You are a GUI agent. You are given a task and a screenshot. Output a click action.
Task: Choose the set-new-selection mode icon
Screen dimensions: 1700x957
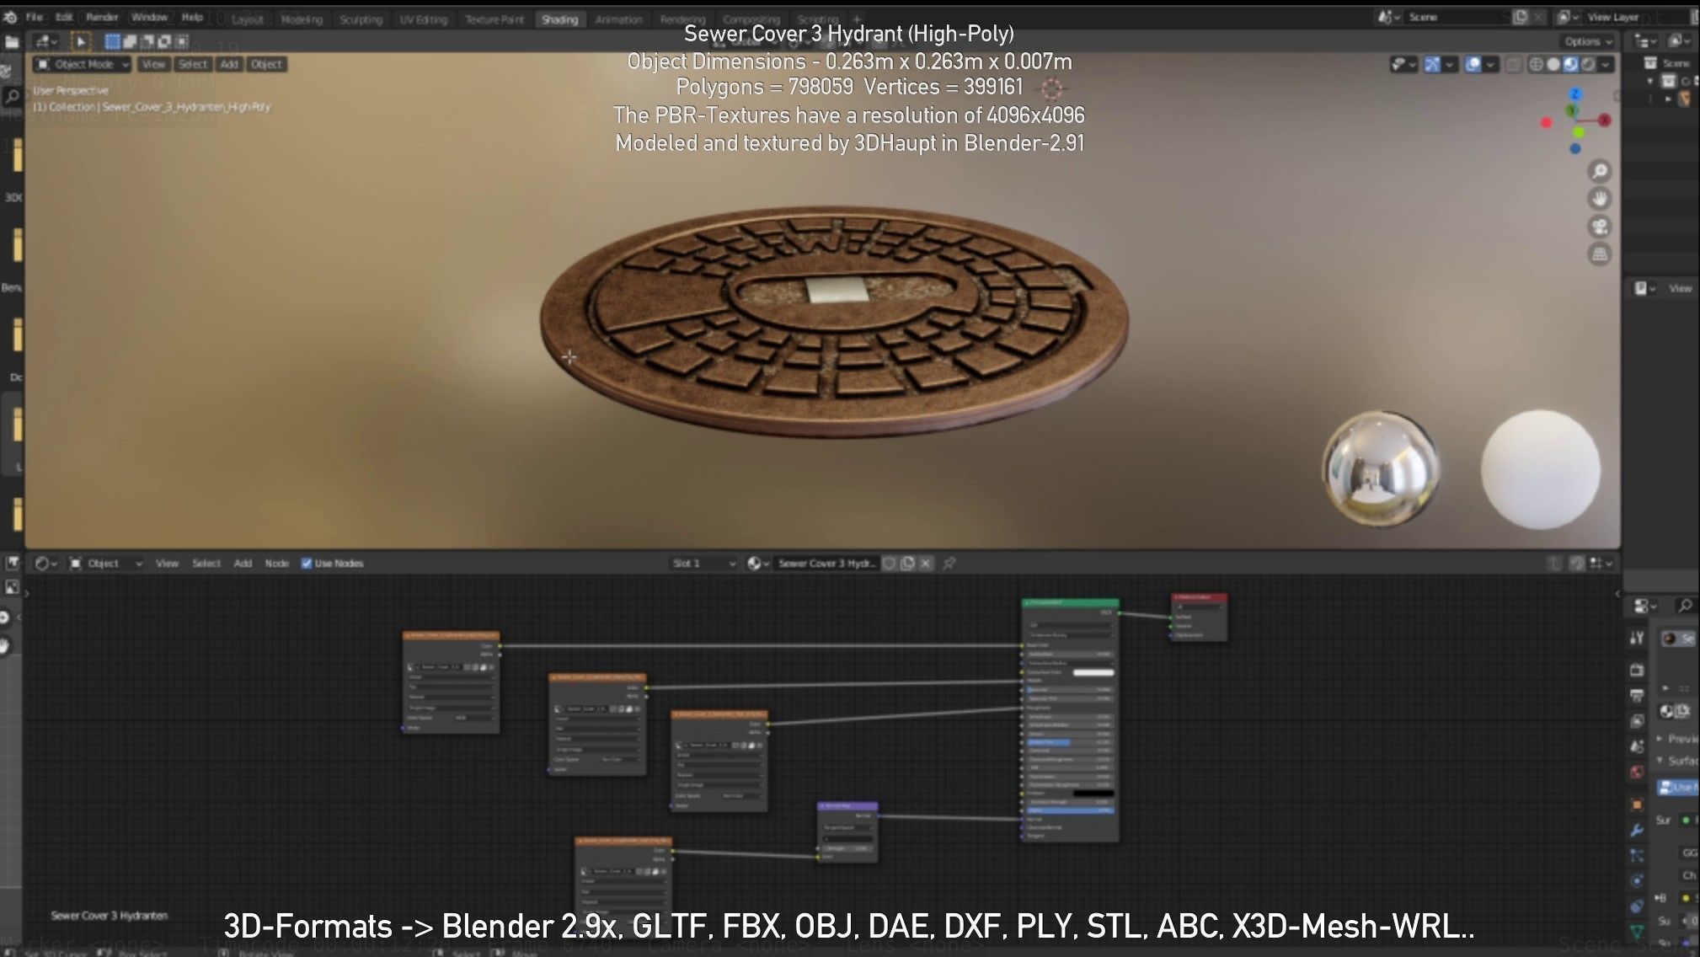click(112, 41)
